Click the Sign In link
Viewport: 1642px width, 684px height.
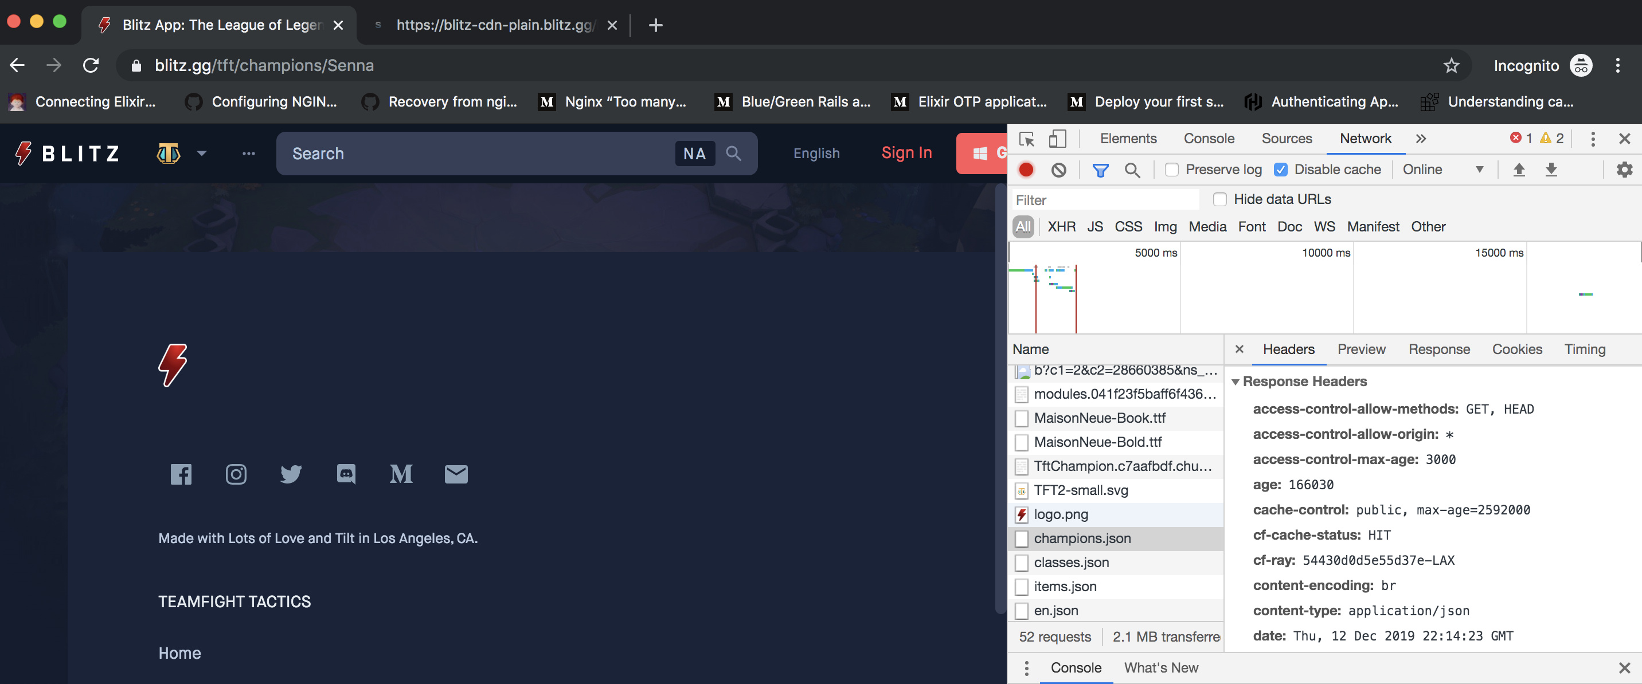pos(906,153)
